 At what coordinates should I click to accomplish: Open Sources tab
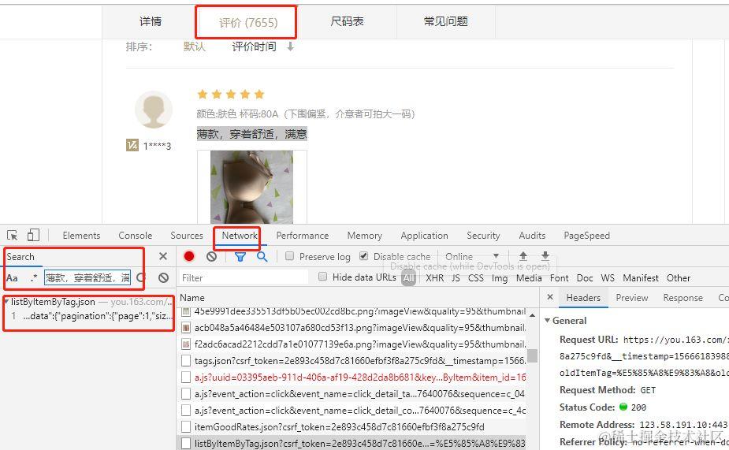(187, 236)
